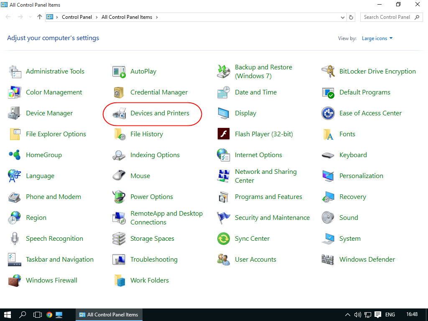Screen dimensions: 428x321
Task: Click the Chrome icon in the taskbar
Action: [49, 315]
